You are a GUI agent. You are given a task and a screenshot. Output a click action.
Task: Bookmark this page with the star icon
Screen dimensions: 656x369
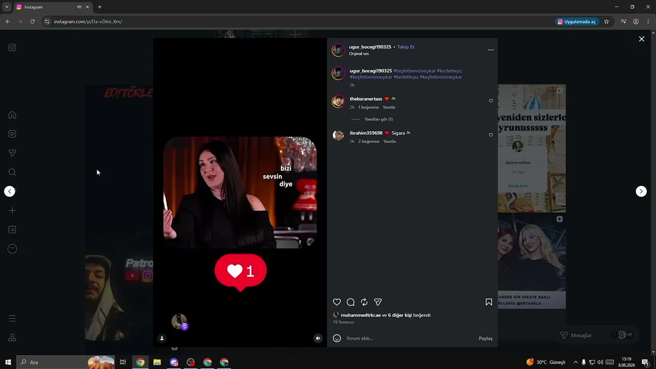tap(606, 22)
